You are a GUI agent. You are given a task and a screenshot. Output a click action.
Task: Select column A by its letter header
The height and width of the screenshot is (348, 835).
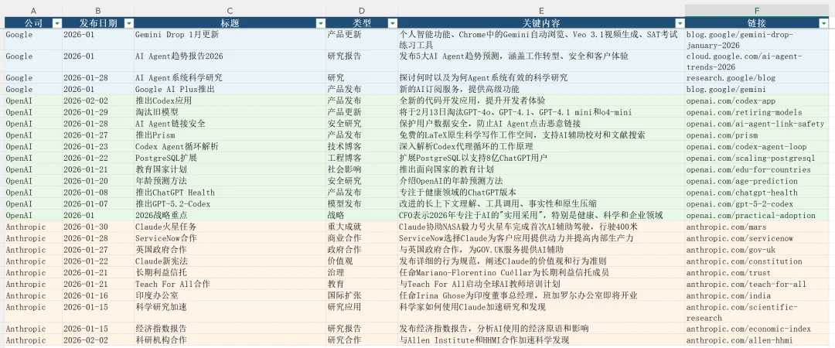click(x=32, y=10)
